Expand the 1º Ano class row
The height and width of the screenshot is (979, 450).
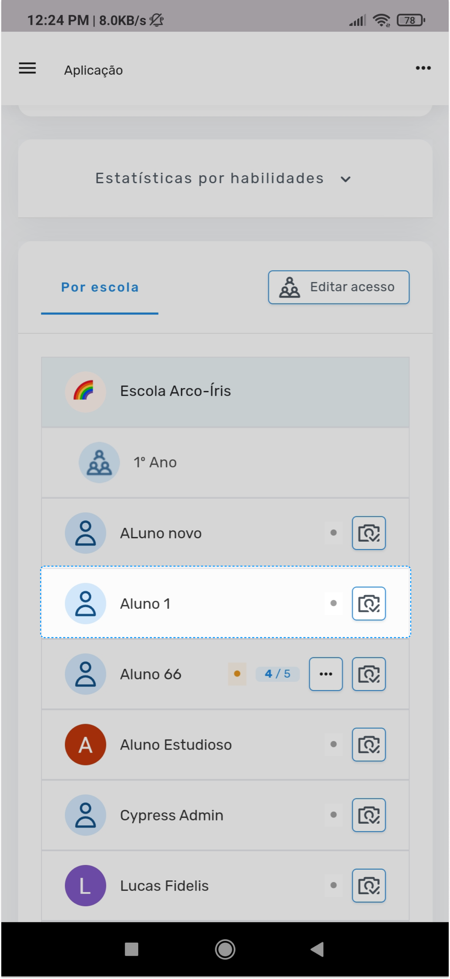(225, 463)
